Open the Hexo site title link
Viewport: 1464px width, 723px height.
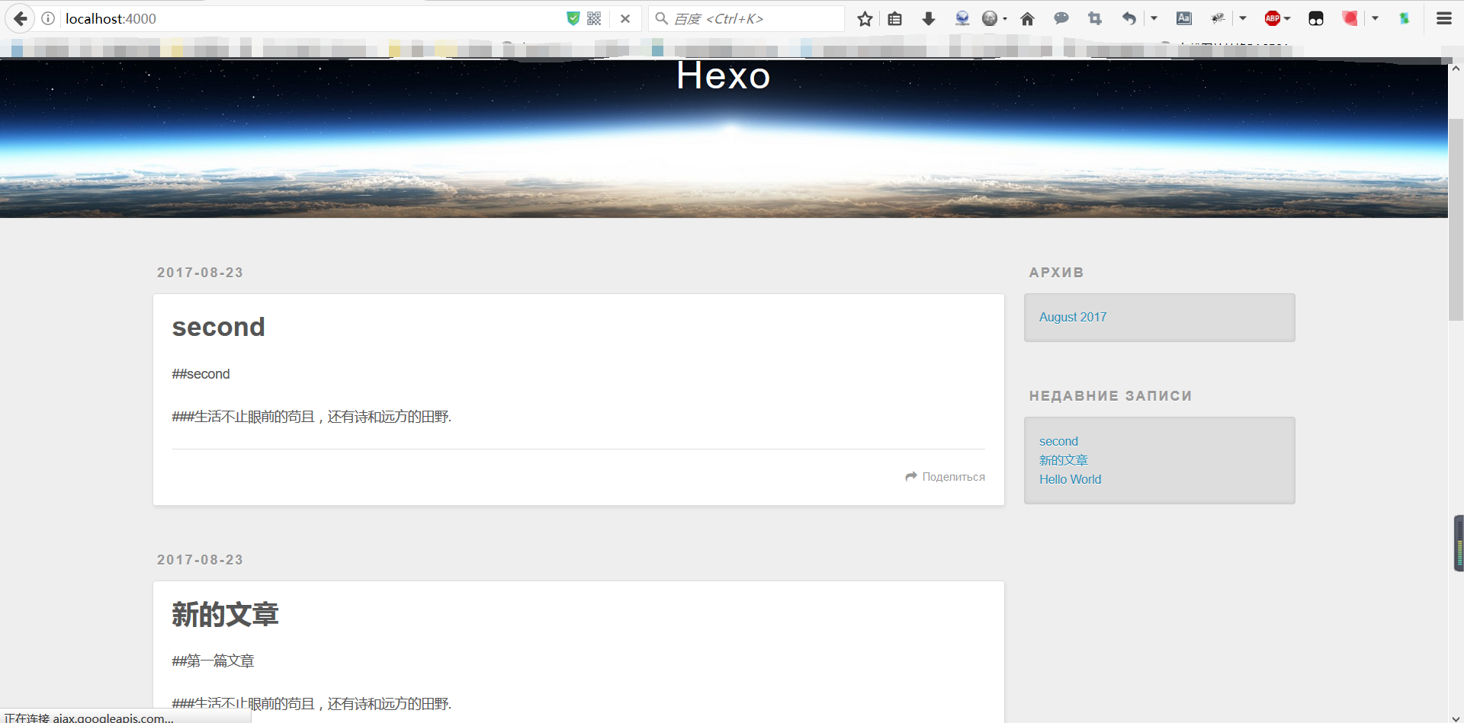point(724,75)
